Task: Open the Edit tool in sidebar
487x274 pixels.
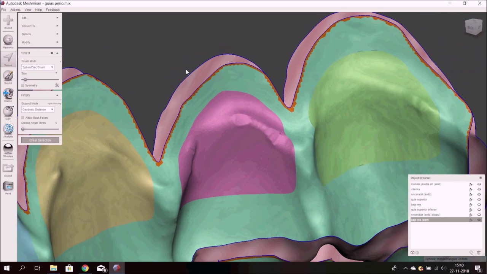Action: pyautogui.click(x=8, y=113)
